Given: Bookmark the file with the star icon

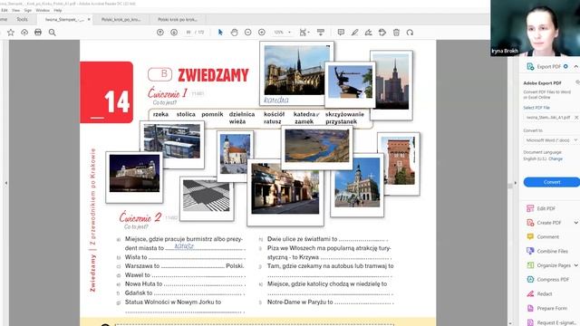Looking at the screenshot, I should (x=11, y=33).
